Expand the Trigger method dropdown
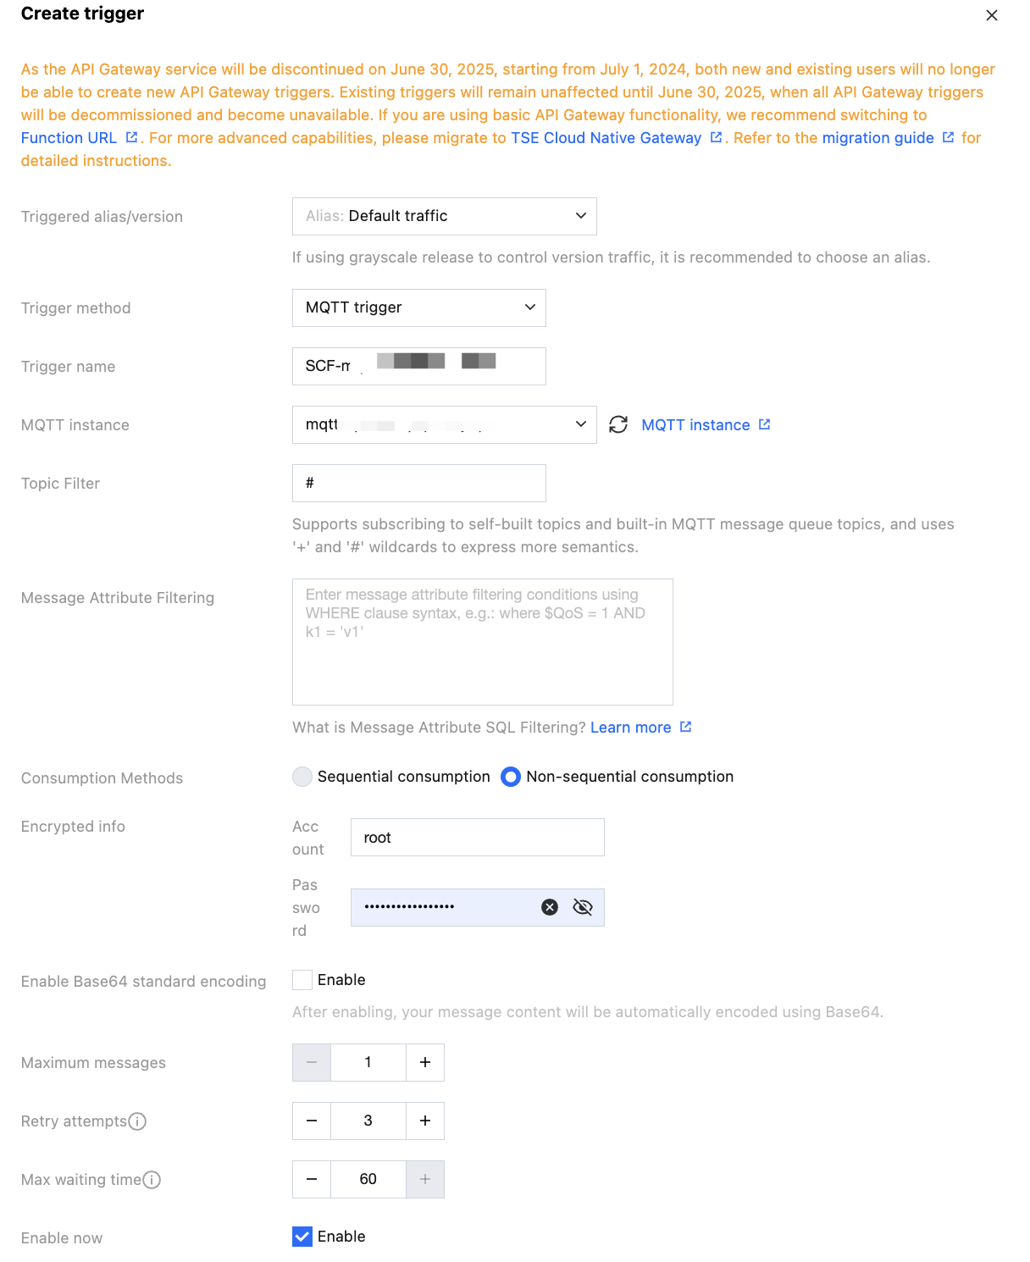 click(x=418, y=307)
